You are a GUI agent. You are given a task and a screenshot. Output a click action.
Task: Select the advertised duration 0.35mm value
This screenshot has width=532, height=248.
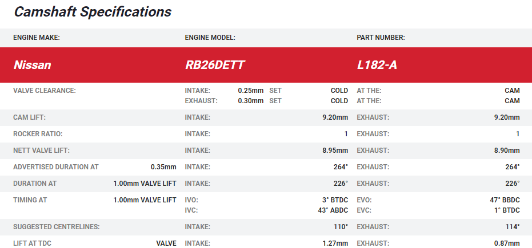pyautogui.click(x=163, y=167)
